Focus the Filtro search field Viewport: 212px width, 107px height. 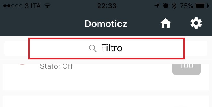(x=106, y=48)
